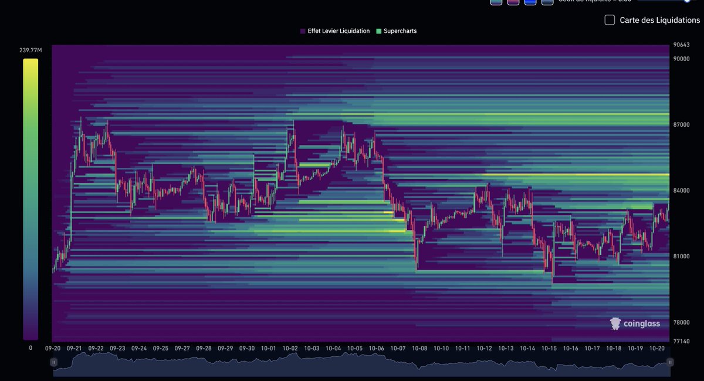704x381 pixels.
Task: Toggle the Effet Levier Liquidation legend series
Action: point(334,31)
